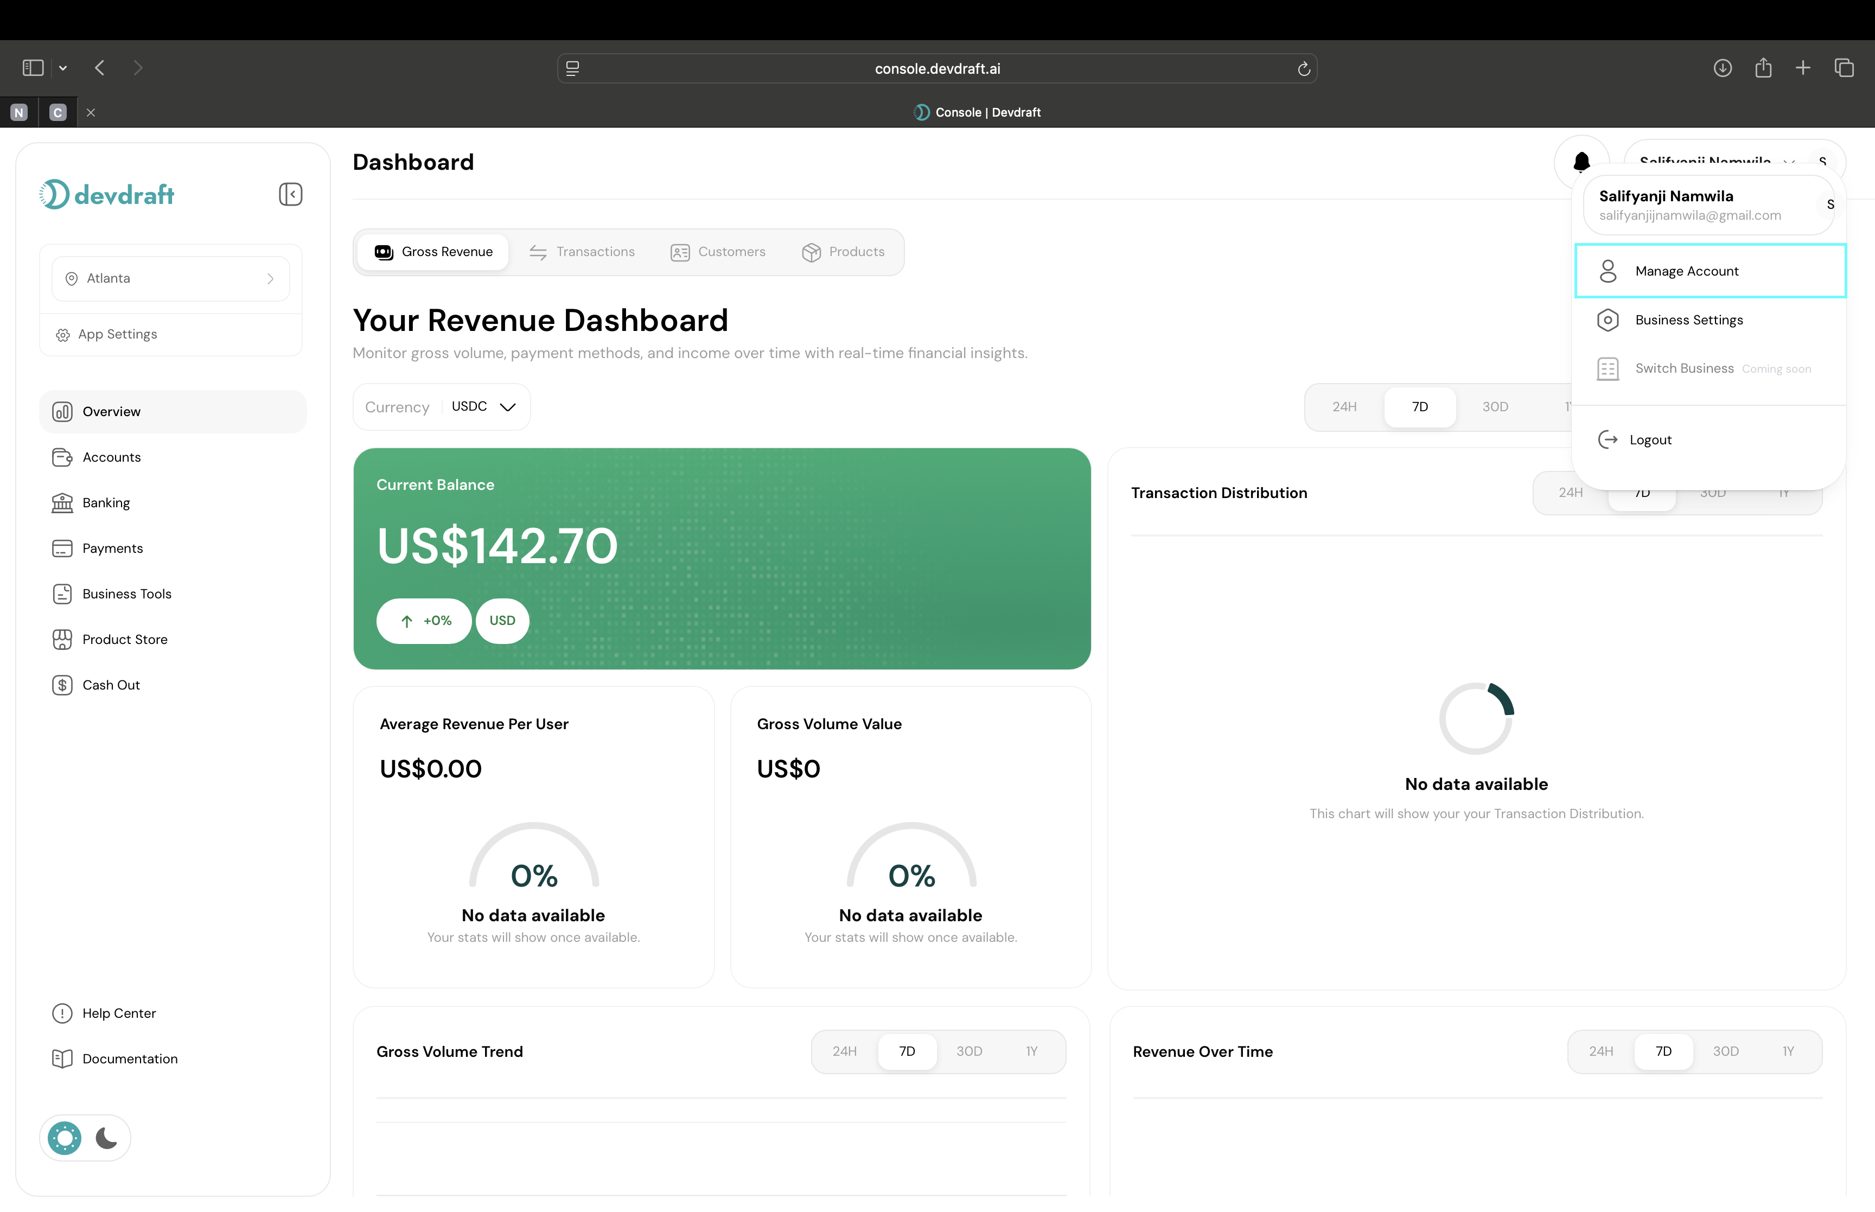Open the Accounts section icon

coord(63,456)
